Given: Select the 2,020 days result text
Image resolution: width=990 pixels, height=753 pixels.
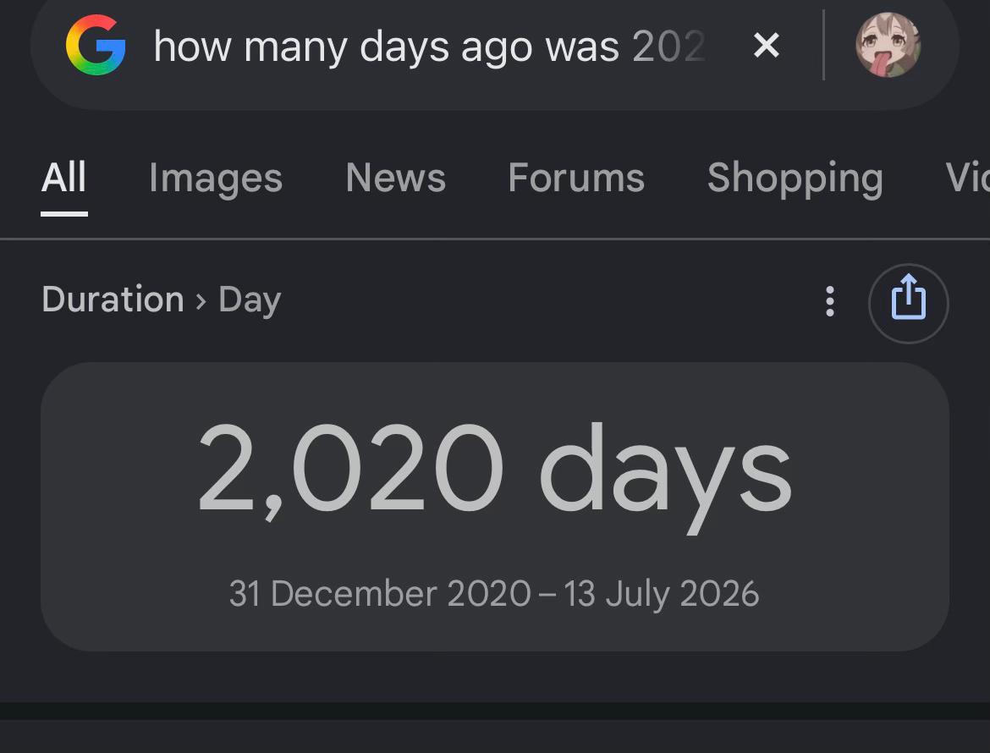Looking at the screenshot, I should tap(495, 474).
